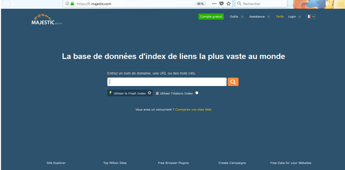Select the Fresh Index radio button
Screen dimensions: 345x170
tap(149, 93)
